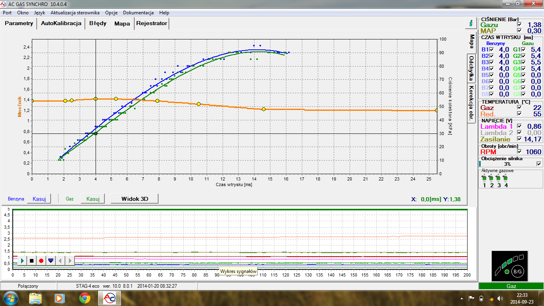The image size is (544, 306).
Task: Step forward with the grey right arrow
Action: (69, 261)
